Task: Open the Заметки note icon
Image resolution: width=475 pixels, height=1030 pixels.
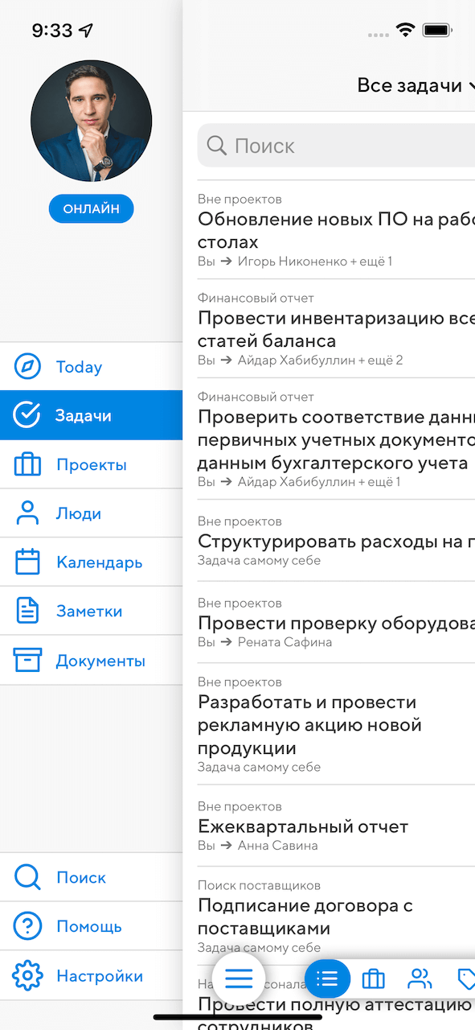Action: click(27, 611)
